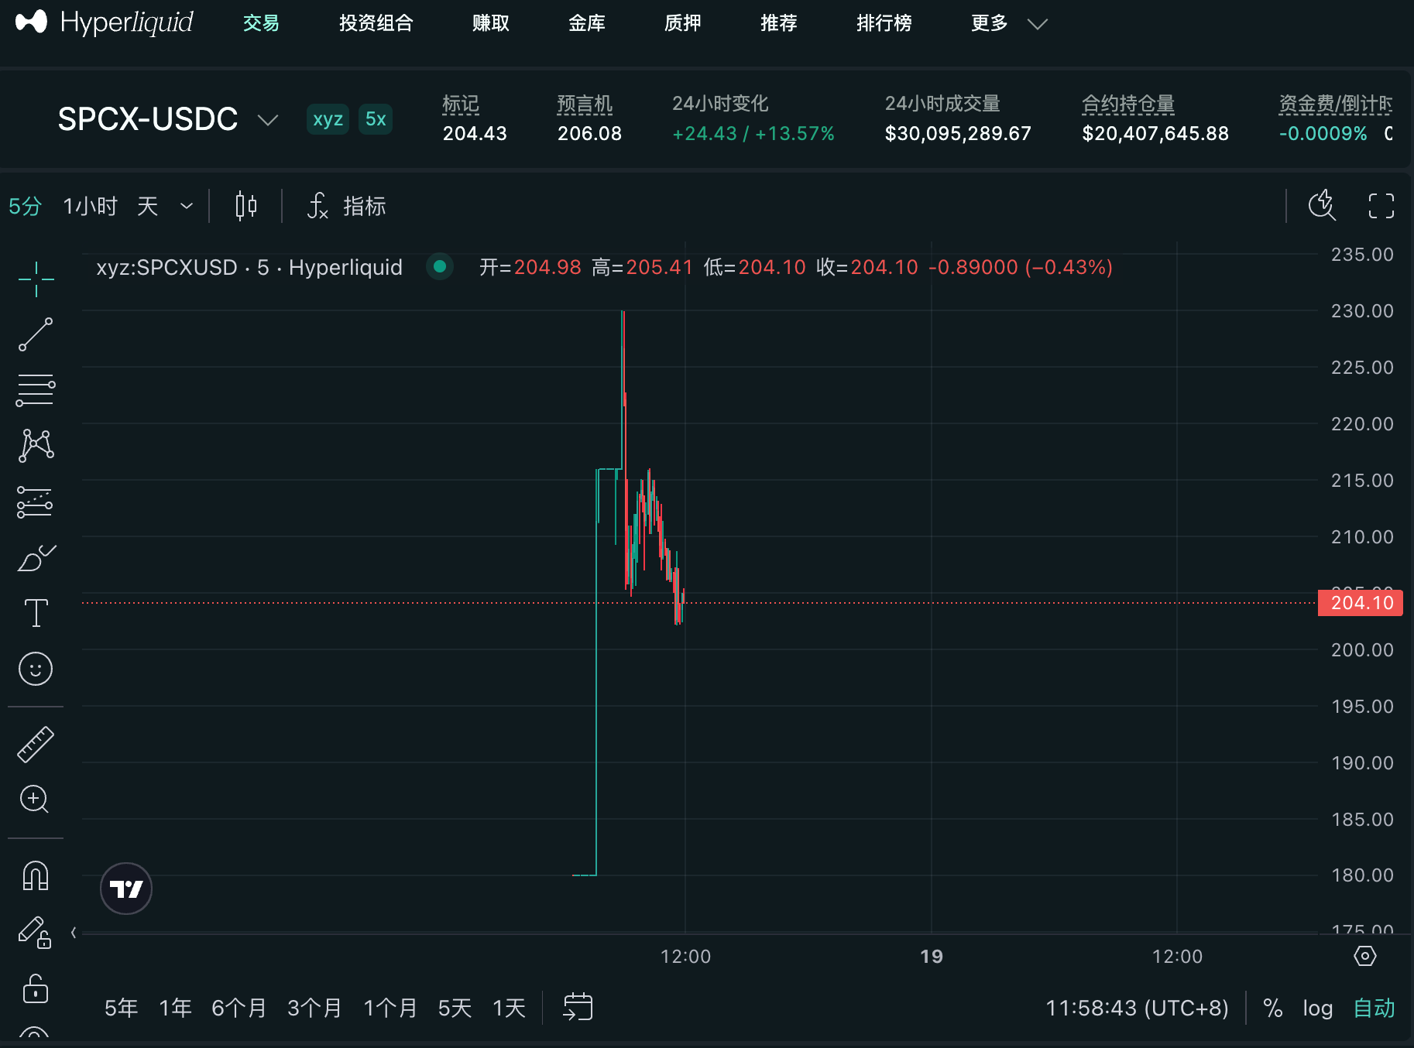Open the go-to-date calendar icon
The image size is (1414, 1048).
coord(578,1007)
